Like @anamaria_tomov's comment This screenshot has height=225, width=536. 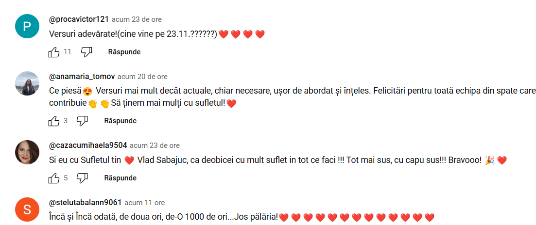54,121
